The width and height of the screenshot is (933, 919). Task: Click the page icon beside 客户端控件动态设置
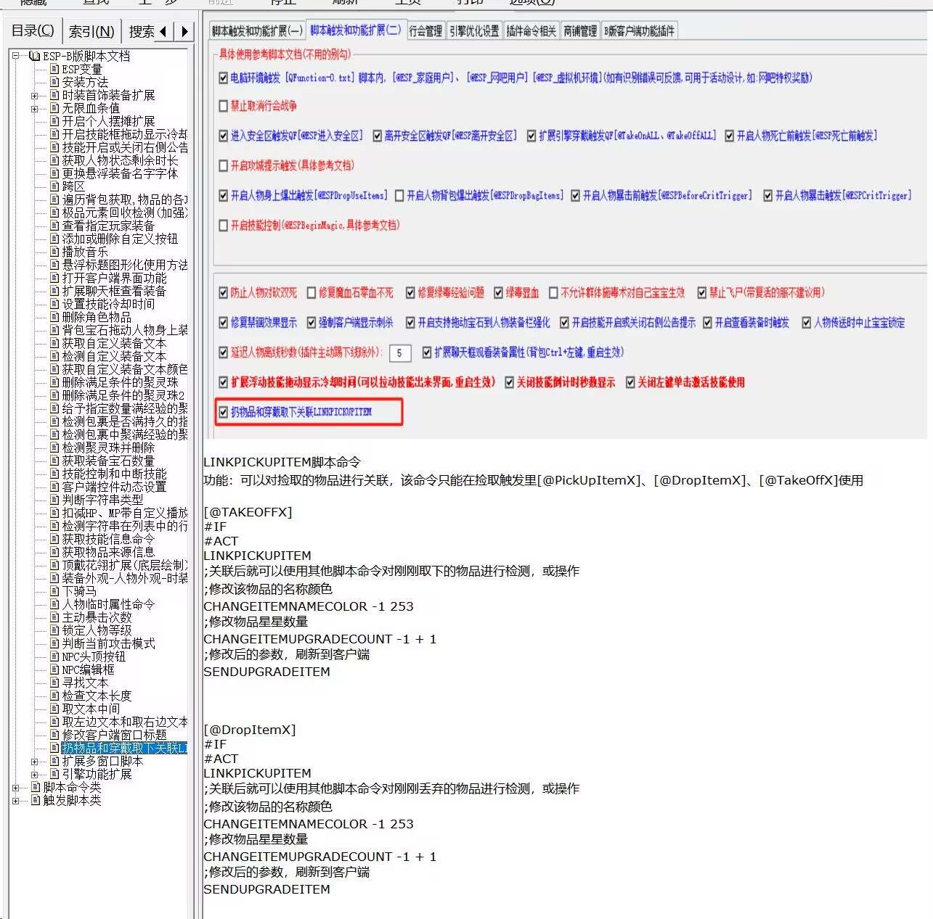pos(54,487)
